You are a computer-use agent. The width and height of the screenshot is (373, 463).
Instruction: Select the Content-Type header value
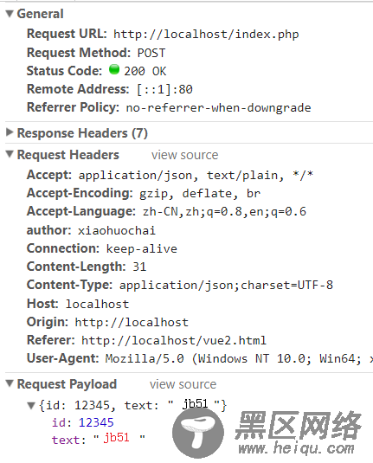[x=226, y=286]
